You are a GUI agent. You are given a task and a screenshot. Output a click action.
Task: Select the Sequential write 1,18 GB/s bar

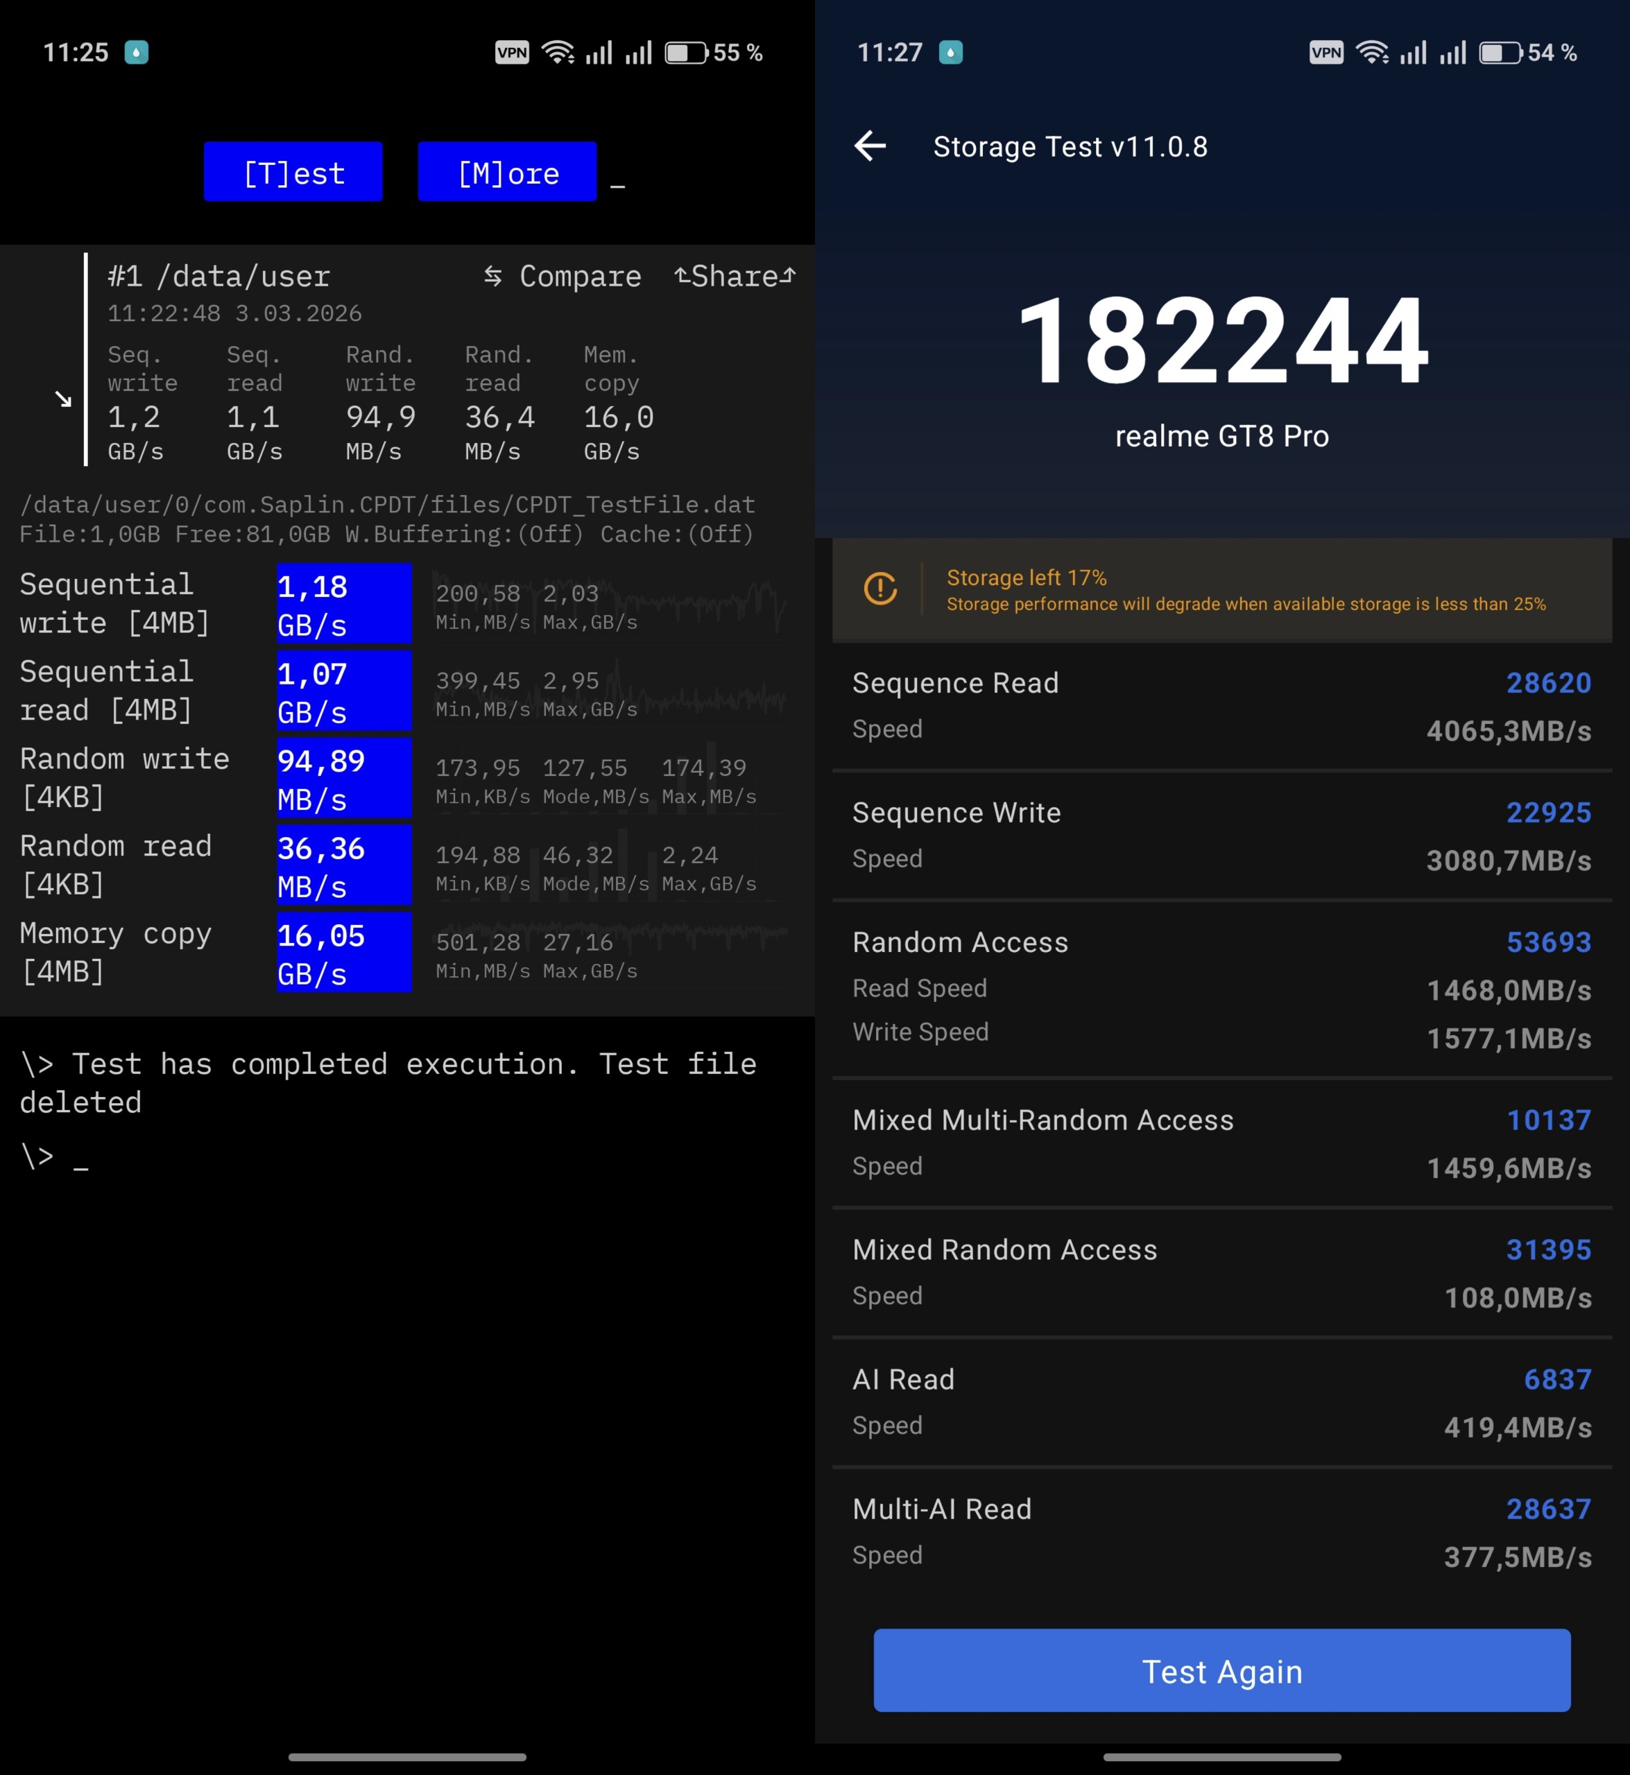click(x=344, y=604)
